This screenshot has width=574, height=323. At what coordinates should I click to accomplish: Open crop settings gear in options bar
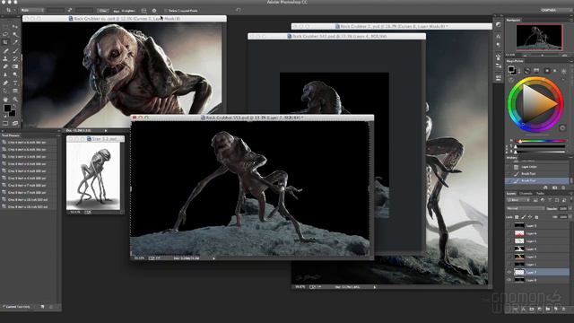coord(154,11)
